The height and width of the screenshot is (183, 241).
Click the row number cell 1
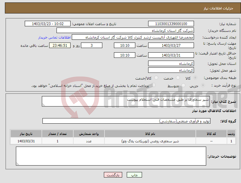pos(231,141)
